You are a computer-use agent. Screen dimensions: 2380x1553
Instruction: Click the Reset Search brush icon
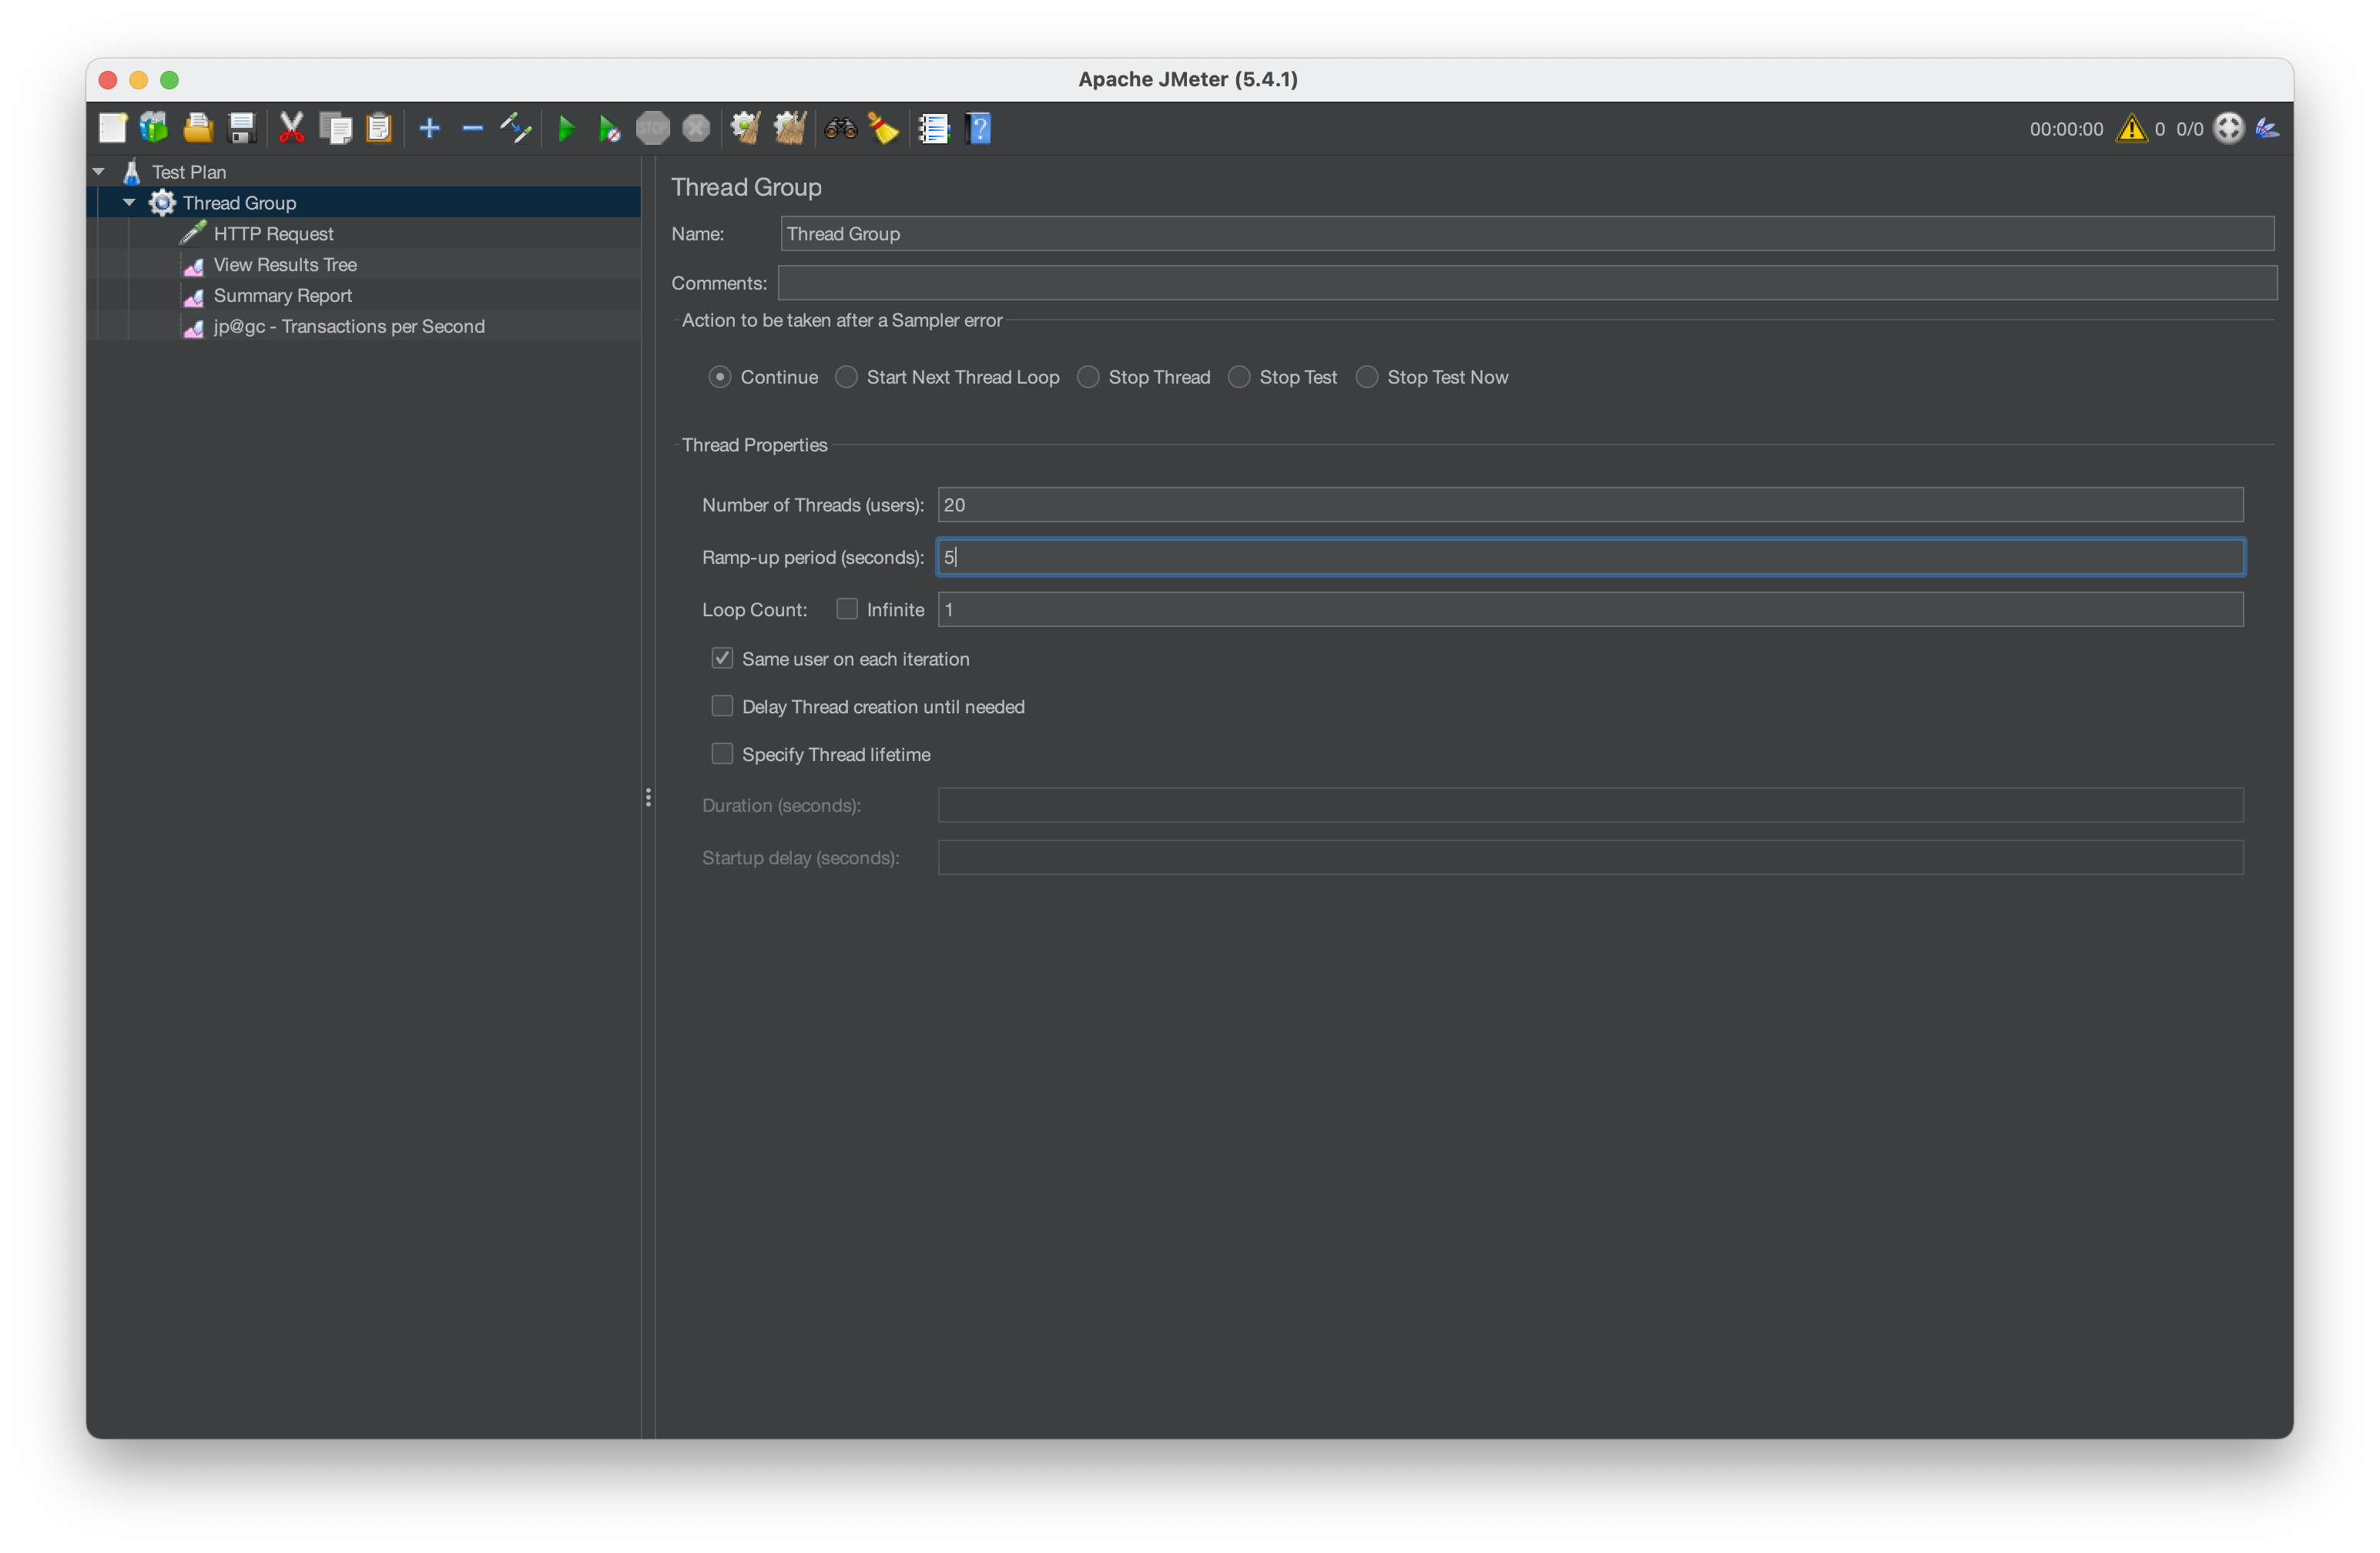(x=883, y=128)
